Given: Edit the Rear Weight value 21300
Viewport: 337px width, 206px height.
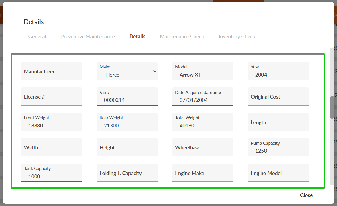Looking at the screenshot, I should click(127, 125).
